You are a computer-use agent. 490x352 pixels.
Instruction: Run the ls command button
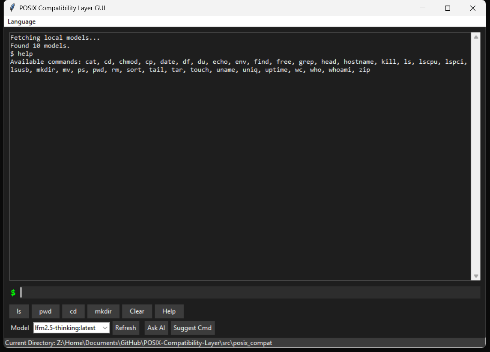(19, 311)
